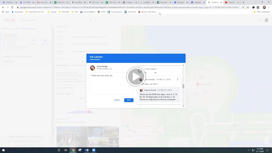
Task: Mark the answer as helpful with Yes
Action: point(155,73)
